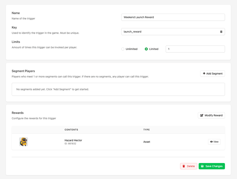Viewport: 237px width, 179px height.
Task: Click the Save Changes button
Action: tap(212, 166)
